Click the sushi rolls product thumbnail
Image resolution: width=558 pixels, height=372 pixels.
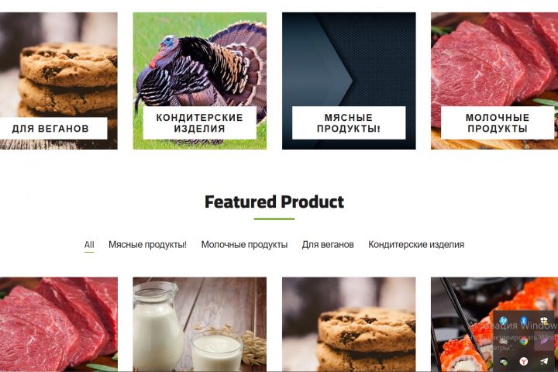(462, 324)
